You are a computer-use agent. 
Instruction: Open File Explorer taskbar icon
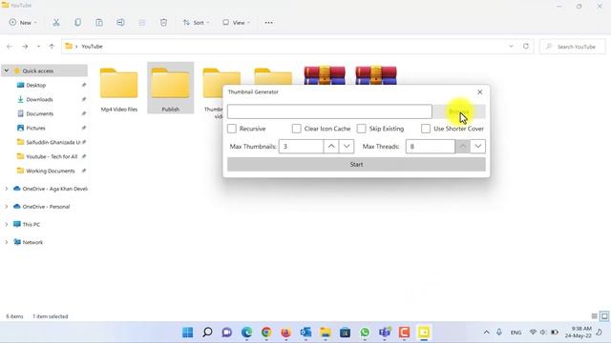326,333
